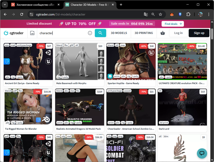The width and height of the screenshot is (214, 162).
Task: Open the tab search dropdown arrow
Action: click(x=5, y=5)
